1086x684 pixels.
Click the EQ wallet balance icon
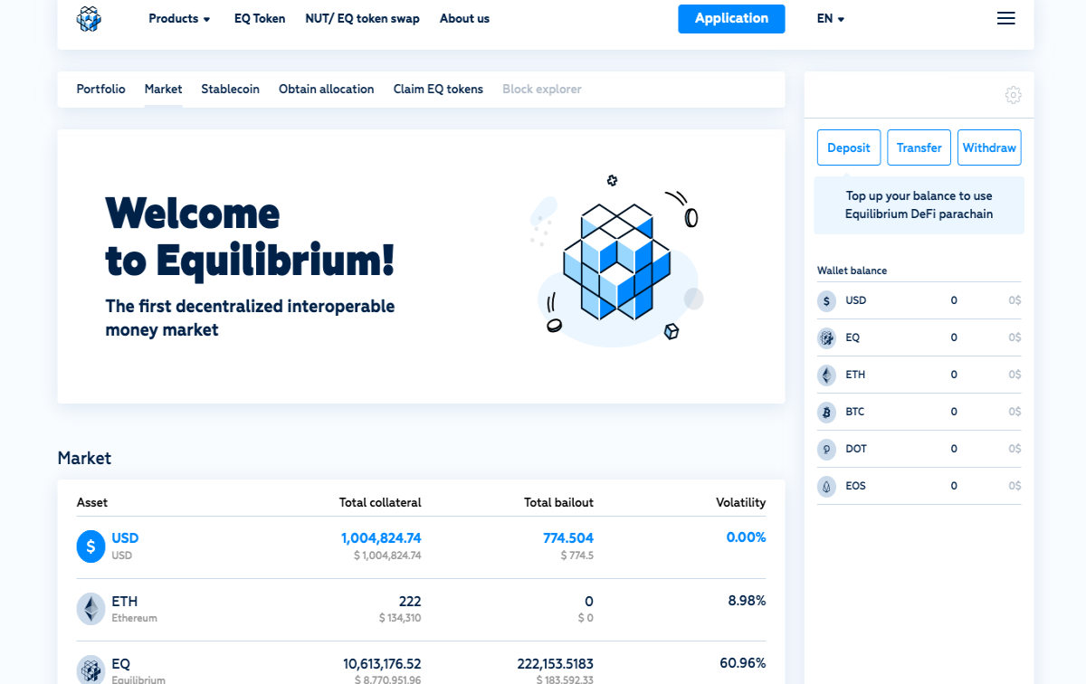pos(826,337)
